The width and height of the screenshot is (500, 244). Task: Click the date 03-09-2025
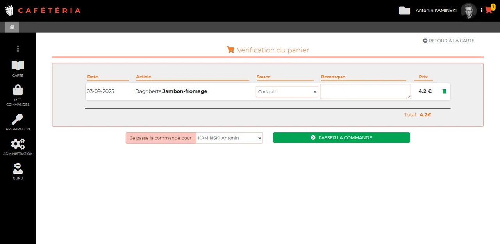click(x=100, y=91)
